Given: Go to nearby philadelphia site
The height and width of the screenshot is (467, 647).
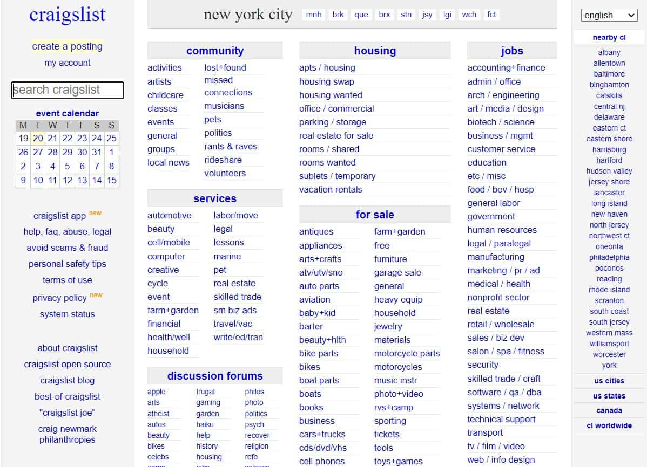Looking at the screenshot, I should [609, 257].
